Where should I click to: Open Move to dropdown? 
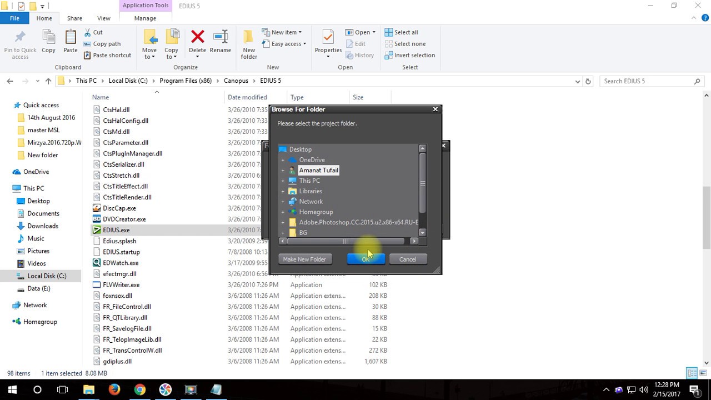click(149, 45)
